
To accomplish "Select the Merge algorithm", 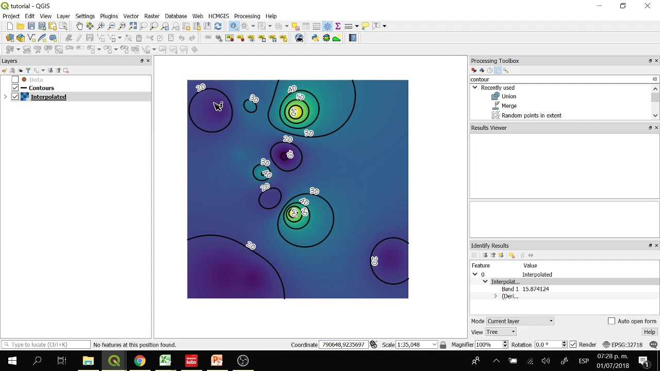I will click(x=509, y=106).
